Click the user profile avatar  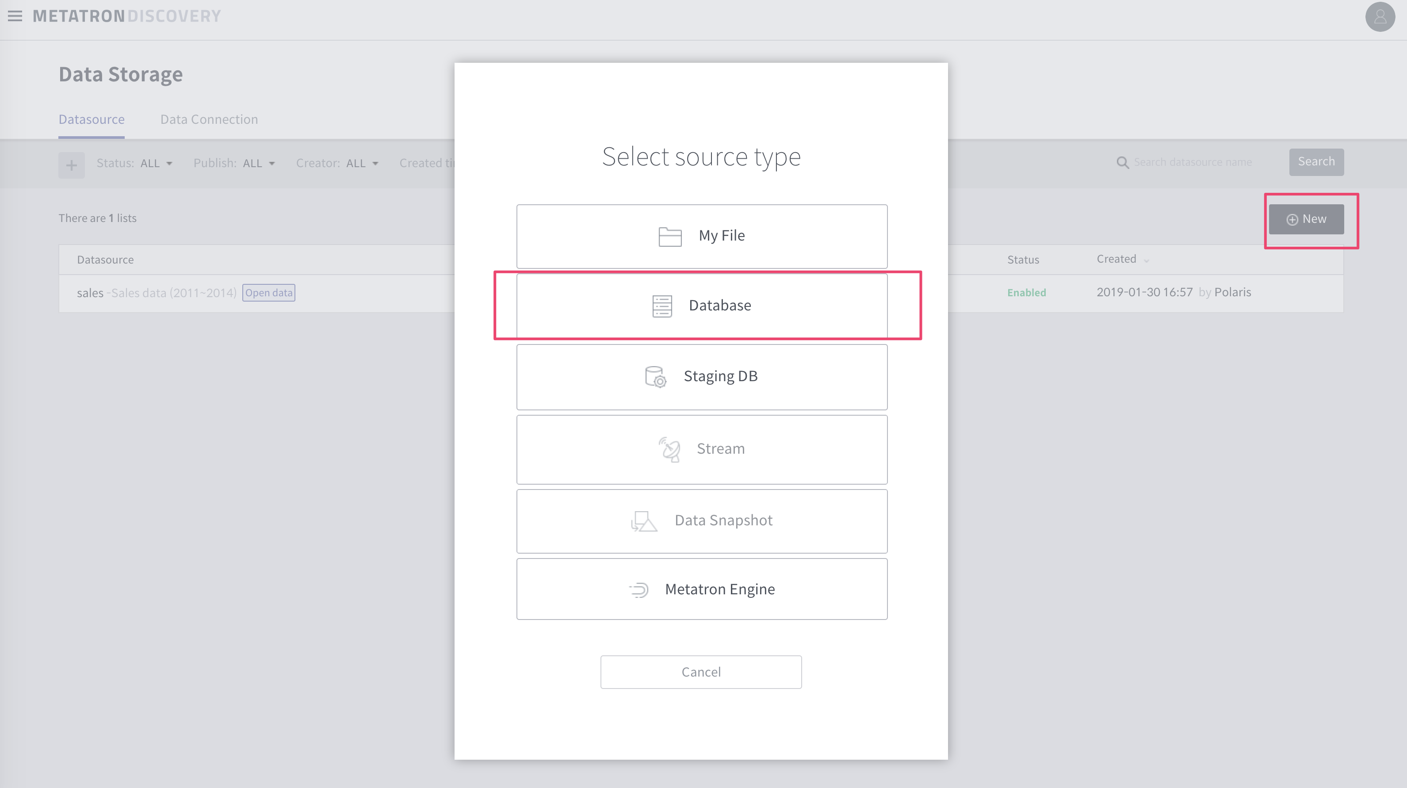coord(1380,17)
